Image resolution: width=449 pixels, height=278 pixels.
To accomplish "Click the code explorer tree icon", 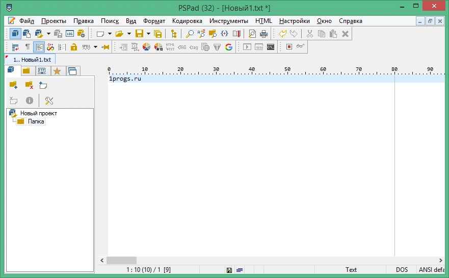I will pyautogui.click(x=173, y=34).
